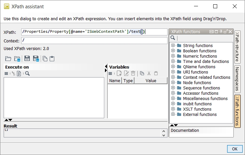Click the open file folder icon

coord(8,59)
